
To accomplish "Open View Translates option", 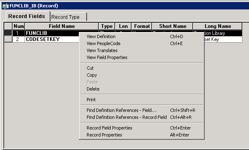I will tap(142, 50).
